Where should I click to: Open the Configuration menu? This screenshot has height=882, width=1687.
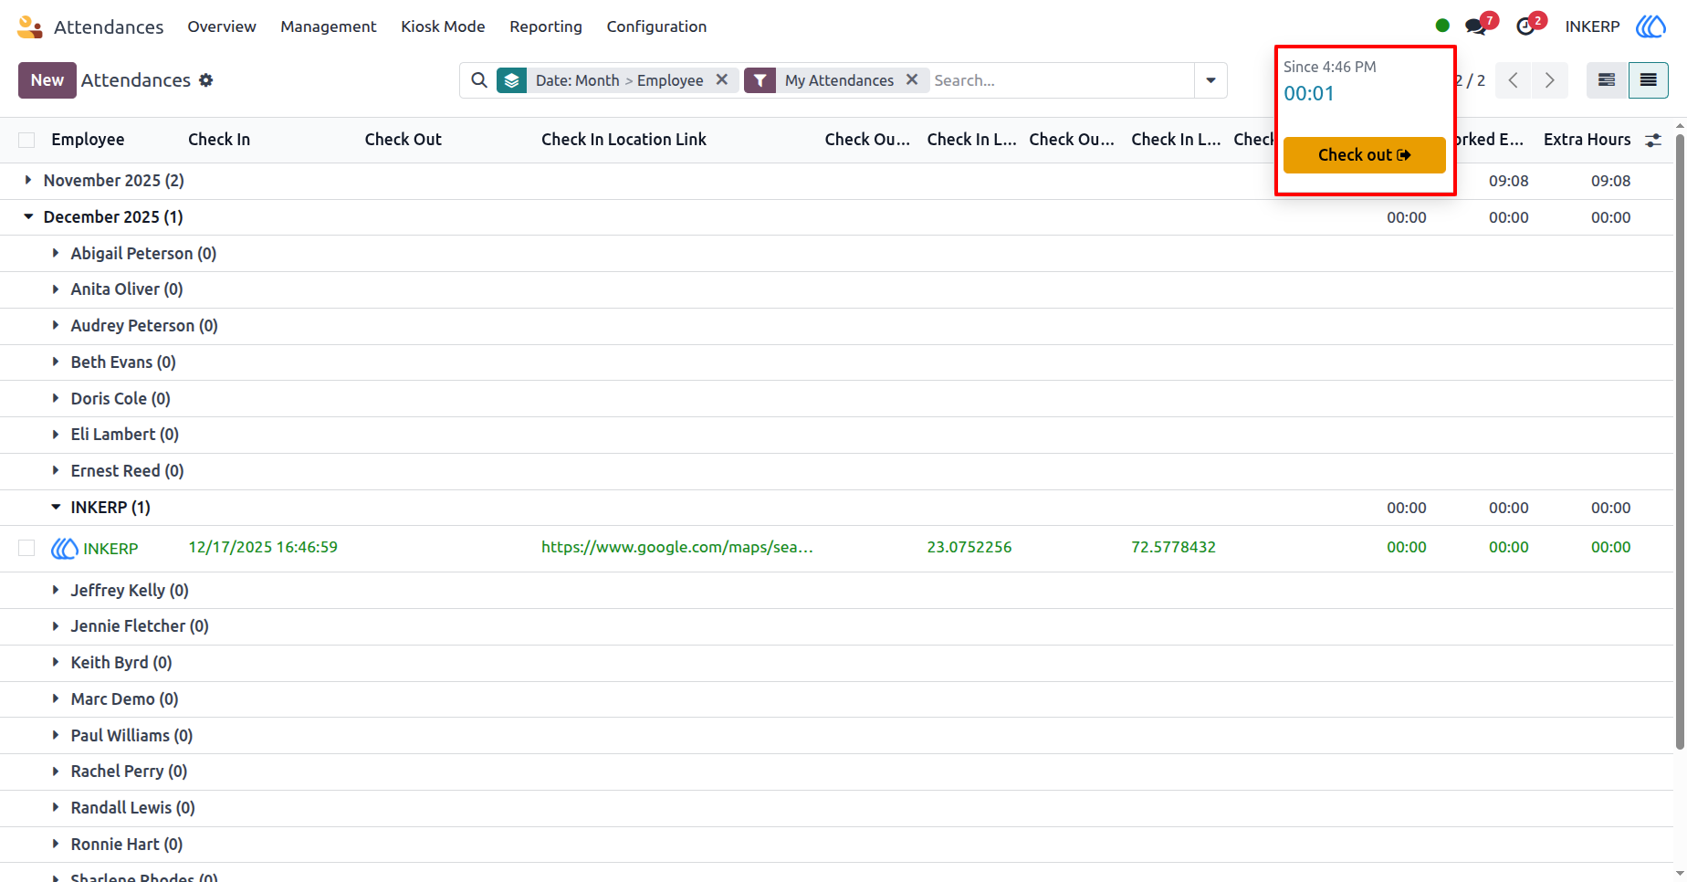[656, 26]
